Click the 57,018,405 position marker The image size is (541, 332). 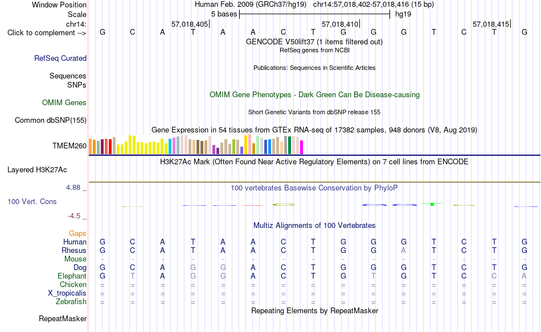pos(190,24)
